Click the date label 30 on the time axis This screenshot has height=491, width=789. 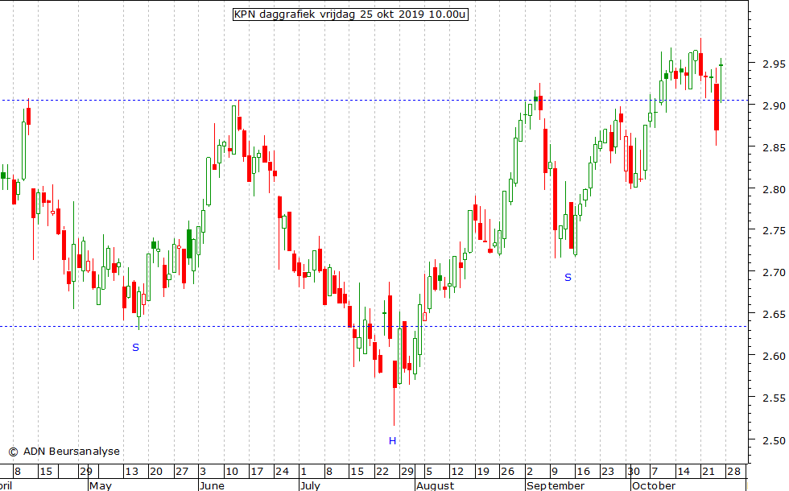[x=634, y=472]
